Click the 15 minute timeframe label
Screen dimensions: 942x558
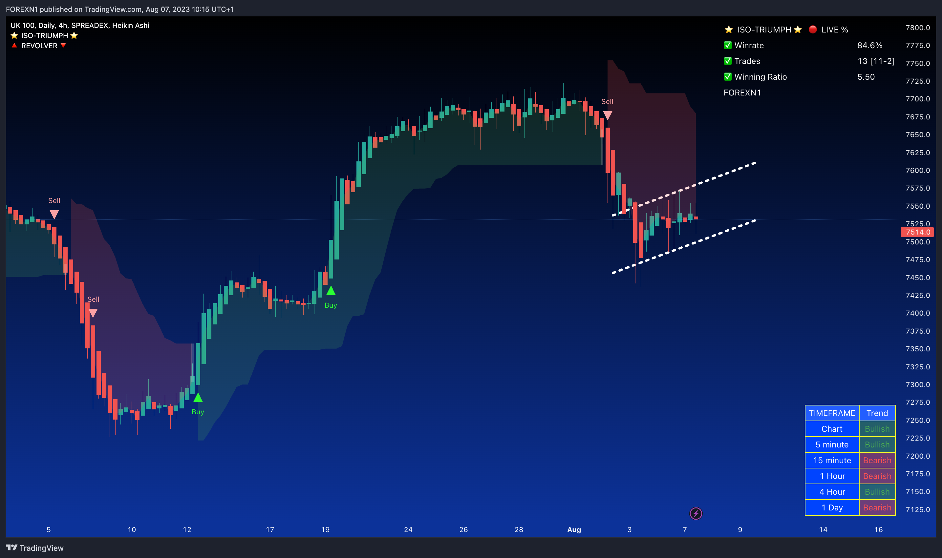[832, 460]
